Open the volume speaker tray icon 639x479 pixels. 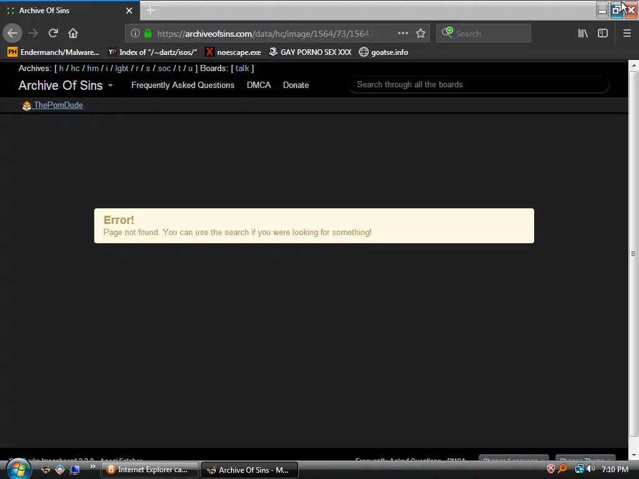tap(590, 469)
